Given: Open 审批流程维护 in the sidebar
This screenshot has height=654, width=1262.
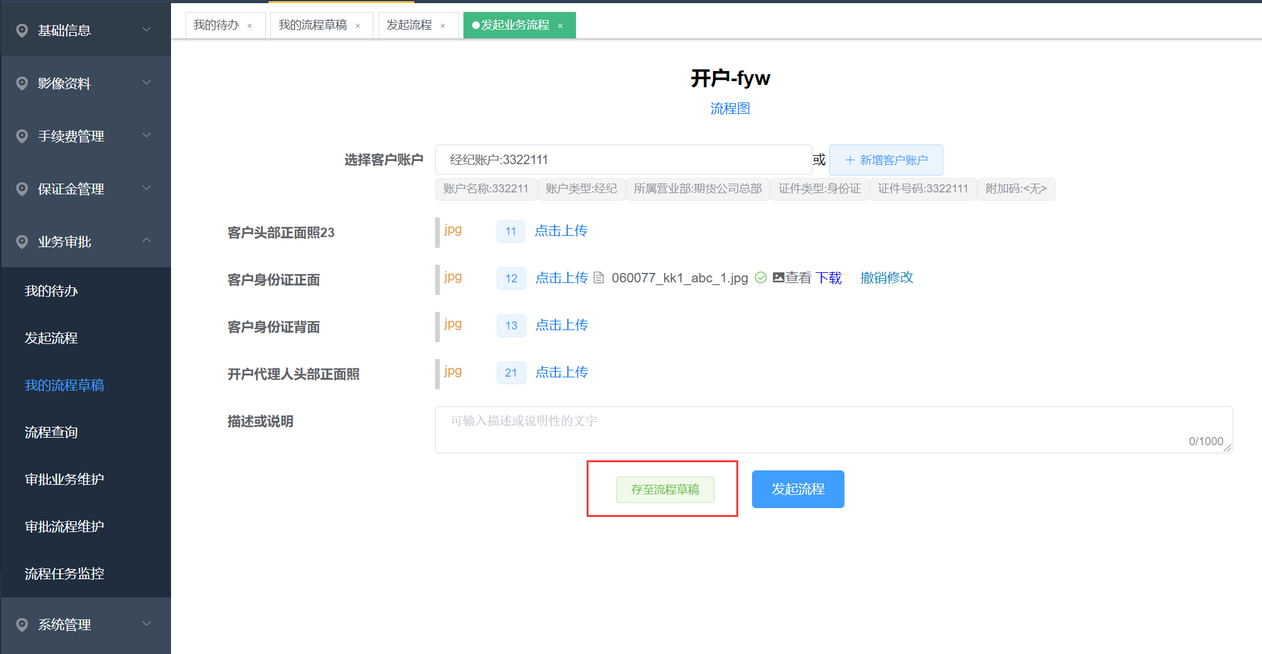Looking at the screenshot, I should 86,526.
